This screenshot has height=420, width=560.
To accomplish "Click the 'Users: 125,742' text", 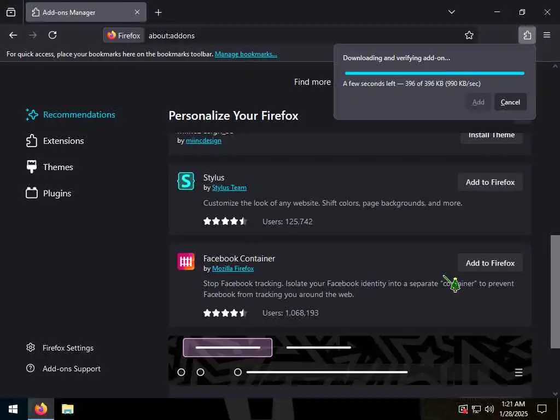I will [288, 221].
